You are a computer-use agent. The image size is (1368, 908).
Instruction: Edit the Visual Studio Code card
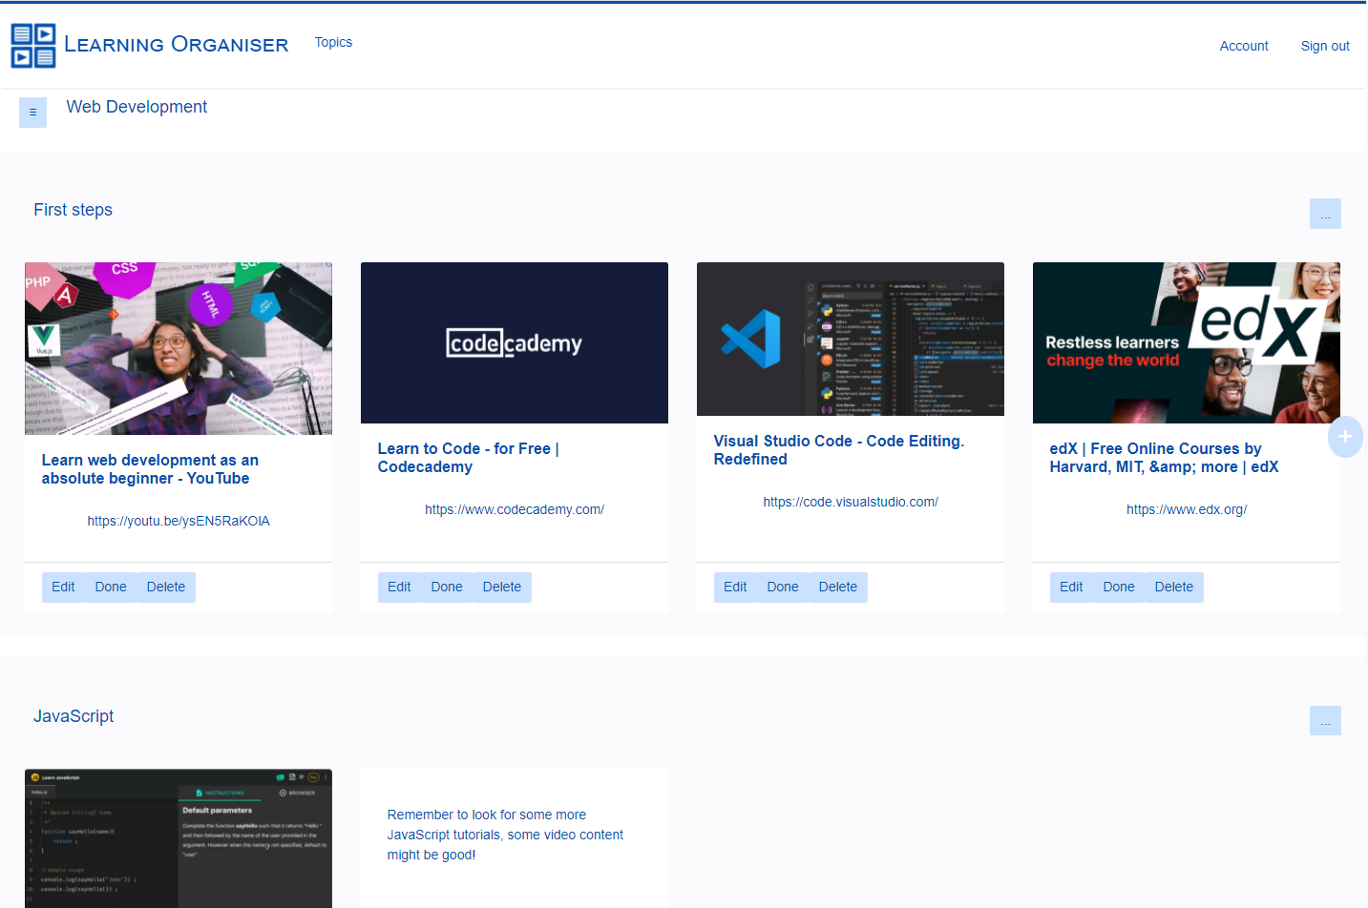[x=735, y=588]
